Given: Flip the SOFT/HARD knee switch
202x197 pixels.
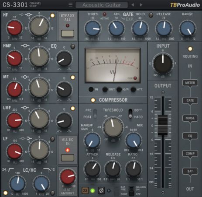Looking at the screenshot, I should point(130,113).
